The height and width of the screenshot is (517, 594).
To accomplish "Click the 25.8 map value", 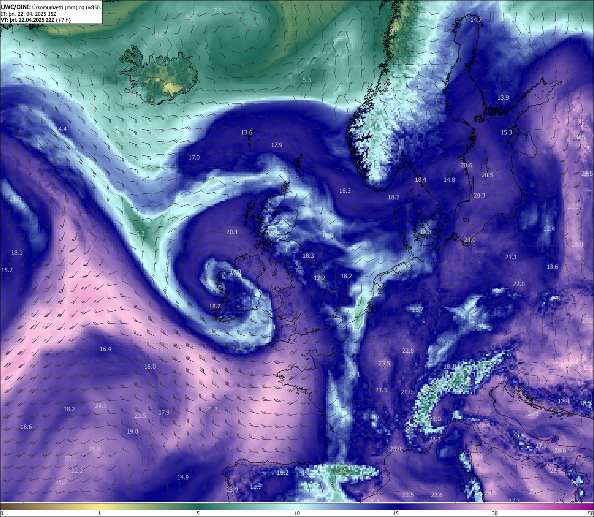I will click(x=94, y=449).
